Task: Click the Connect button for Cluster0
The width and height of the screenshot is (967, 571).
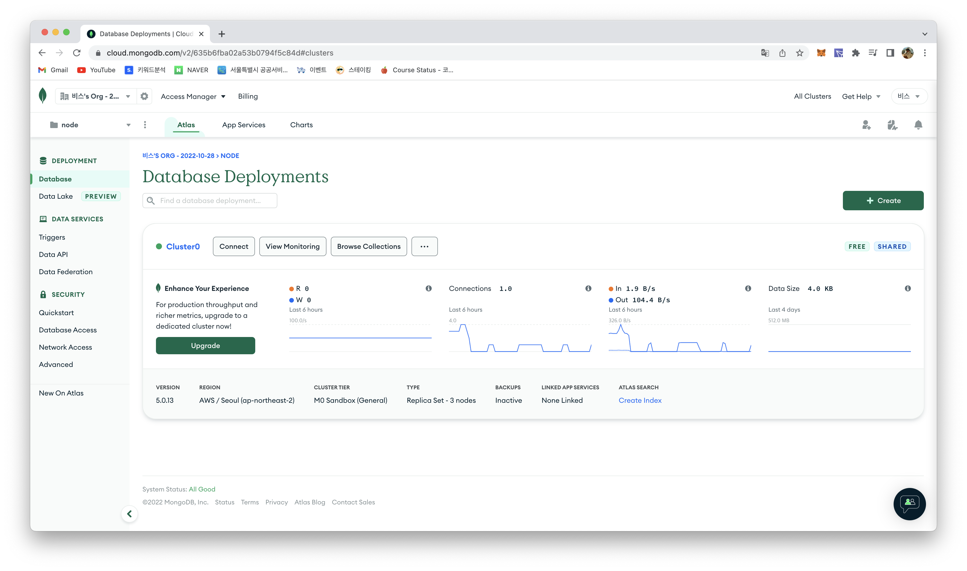Action: click(x=234, y=246)
